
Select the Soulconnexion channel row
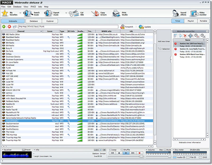point(77,124)
